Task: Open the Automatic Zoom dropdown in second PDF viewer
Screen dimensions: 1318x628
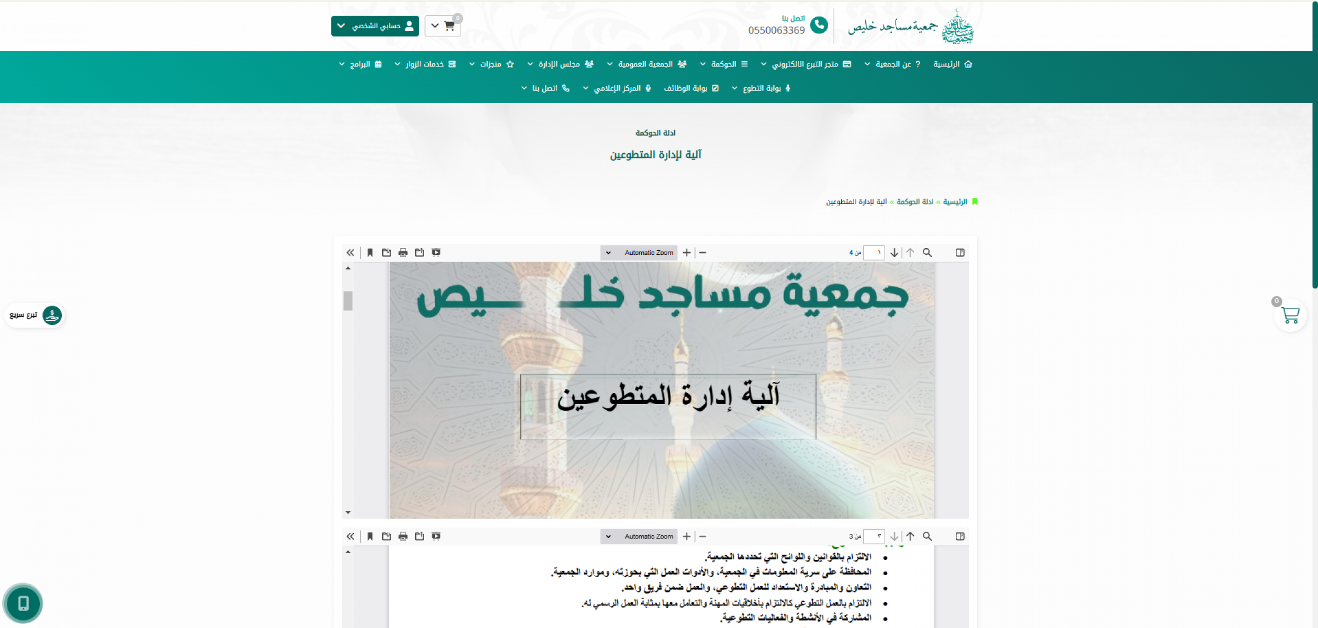Action: pos(639,536)
